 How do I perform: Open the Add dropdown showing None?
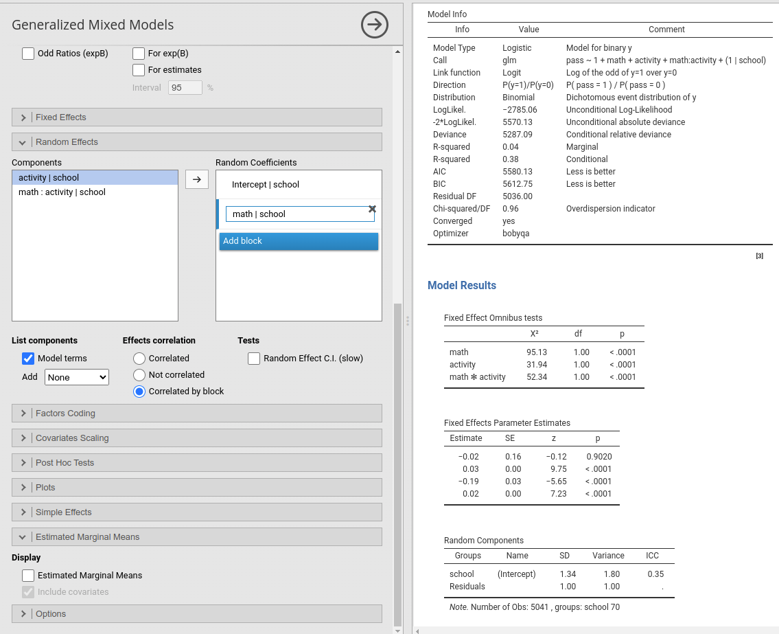coord(76,377)
